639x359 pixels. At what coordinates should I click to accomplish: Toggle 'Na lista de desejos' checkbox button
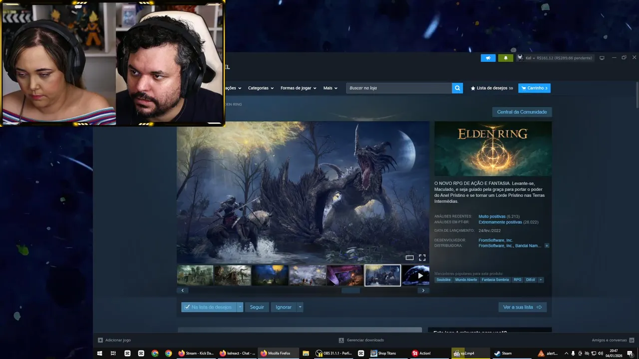tap(209, 307)
